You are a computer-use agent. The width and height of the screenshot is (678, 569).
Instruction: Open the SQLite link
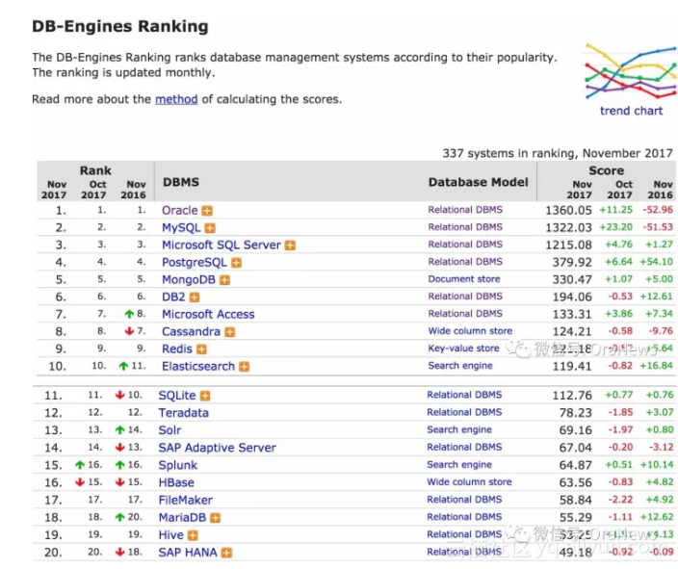coord(177,396)
